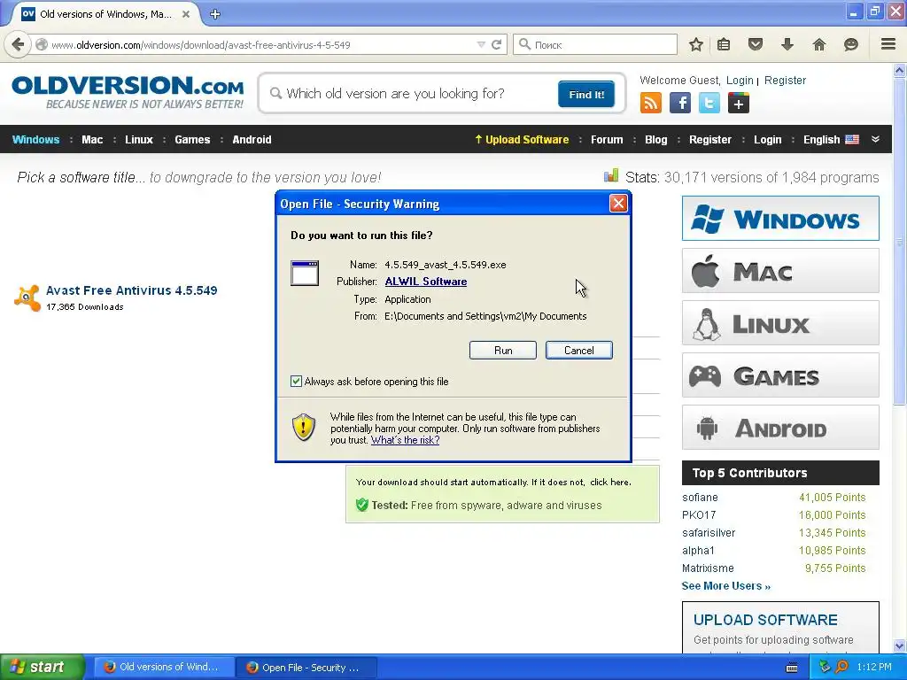Open the What's the risk? link
The image size is (907, 680).
coord(405,440)
